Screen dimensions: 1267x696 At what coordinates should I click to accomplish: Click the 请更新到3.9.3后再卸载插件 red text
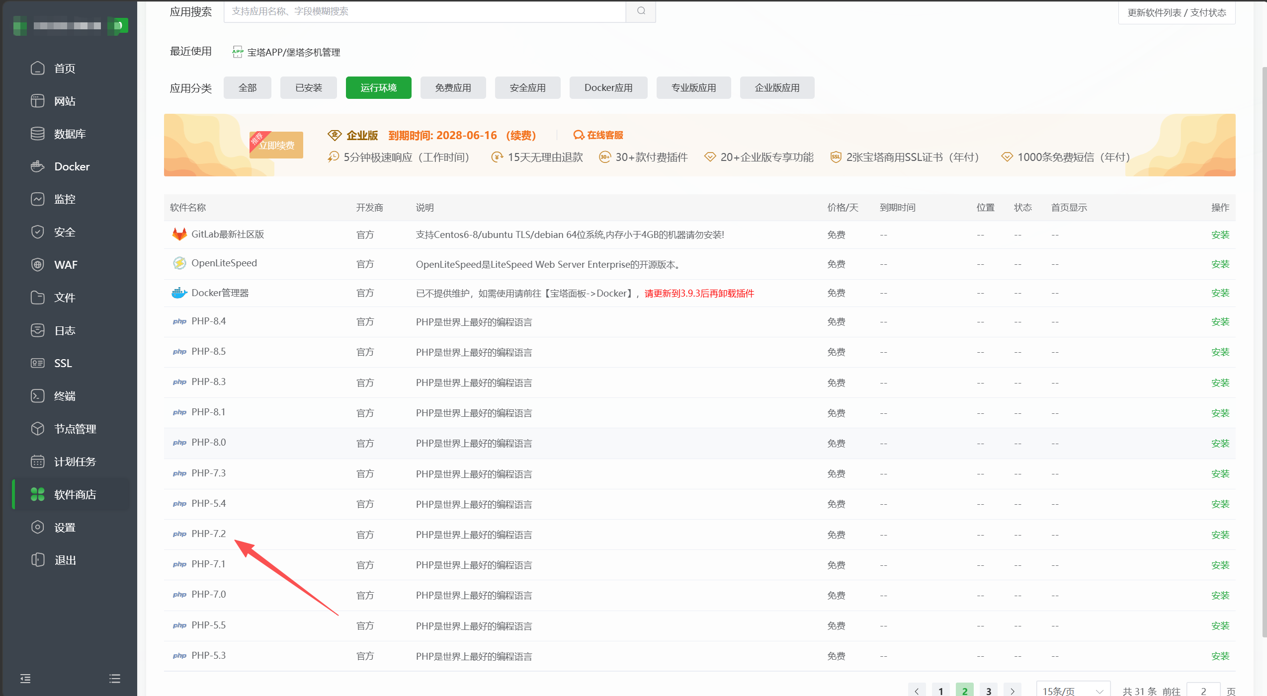(699, 293)
